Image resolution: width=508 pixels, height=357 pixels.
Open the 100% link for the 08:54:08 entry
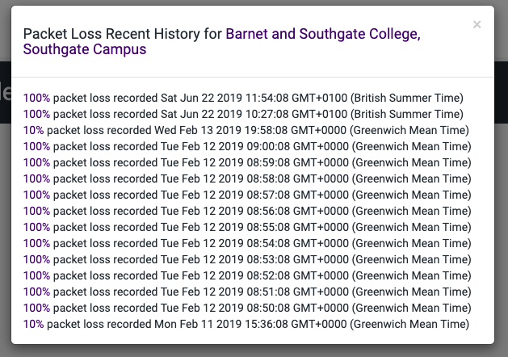point(36,243)
